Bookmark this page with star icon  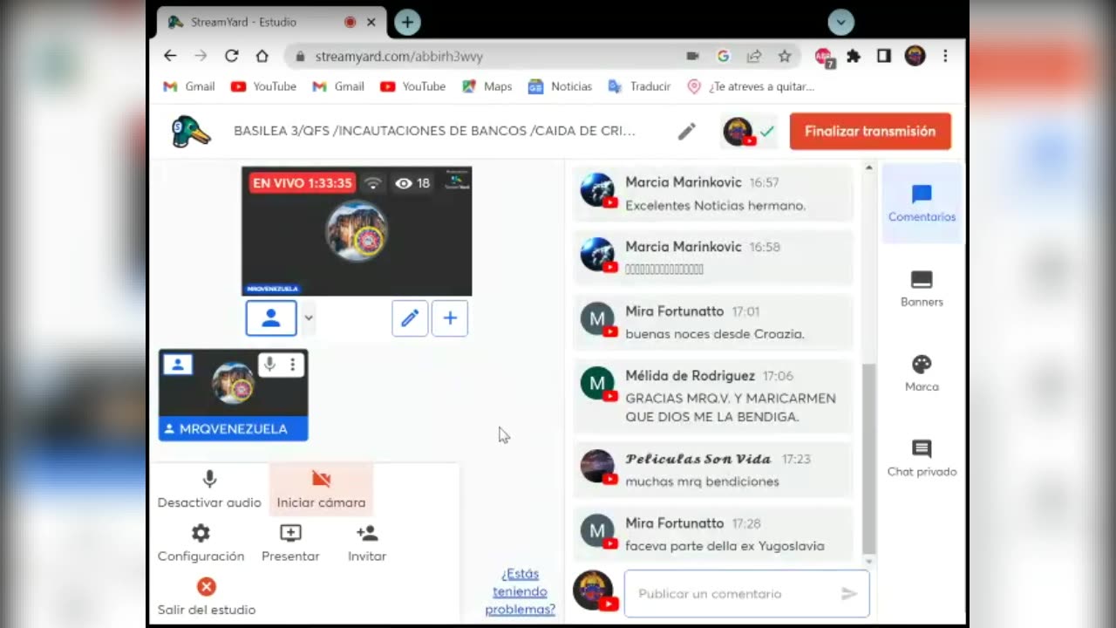785,56
